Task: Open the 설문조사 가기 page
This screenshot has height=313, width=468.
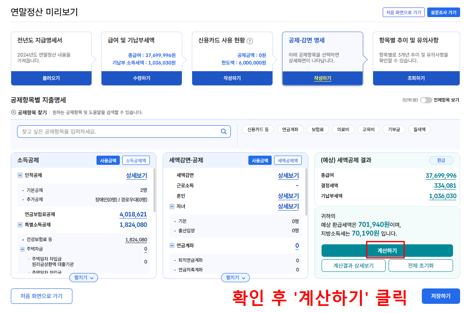Action: [443, 12]
